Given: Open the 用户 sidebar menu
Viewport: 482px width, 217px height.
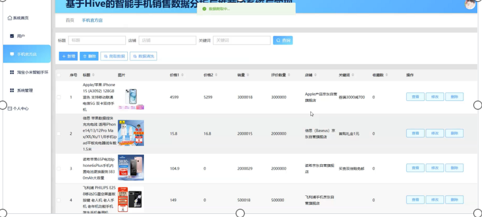Looking at the screenshot, I should pyautogui.click(x=18, y=36).
